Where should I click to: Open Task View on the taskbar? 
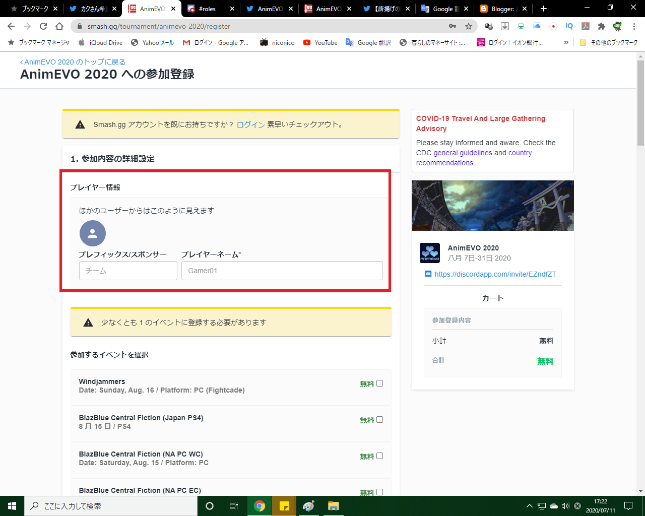tap(234, 506)
